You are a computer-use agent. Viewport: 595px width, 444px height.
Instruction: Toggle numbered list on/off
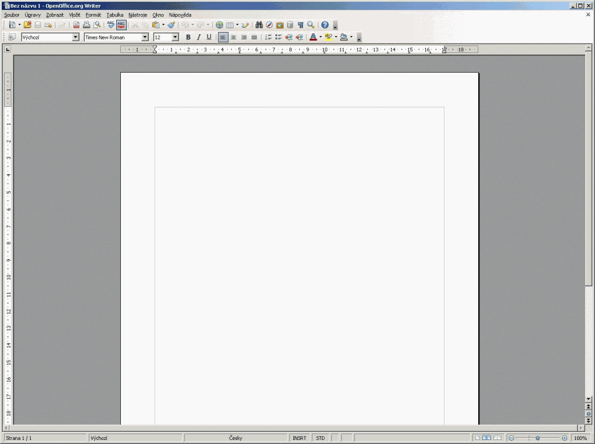tap(268, 37)
